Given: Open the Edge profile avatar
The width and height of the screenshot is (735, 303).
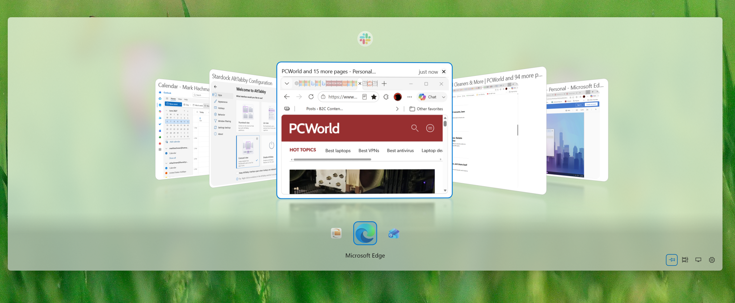Looking at the screenshot, I should (x=398, y=97).
